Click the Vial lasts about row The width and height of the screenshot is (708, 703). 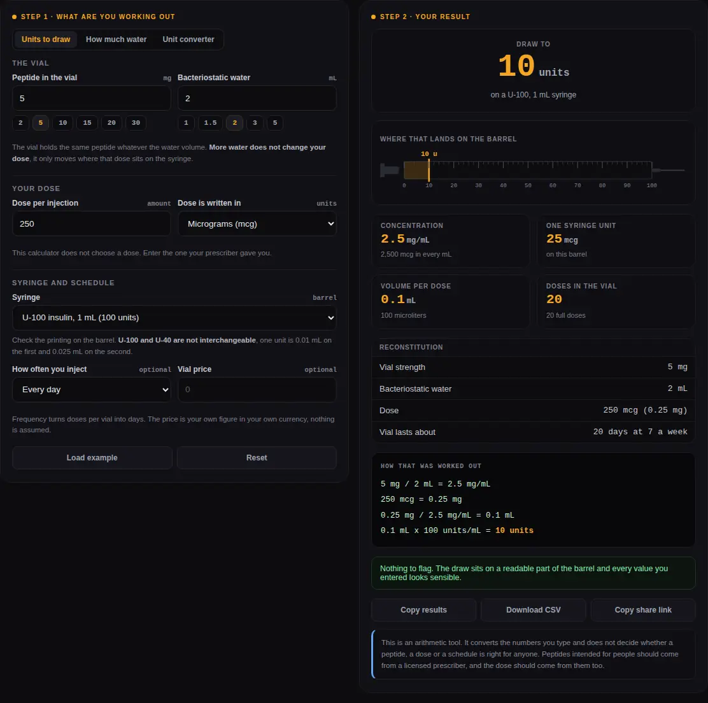click(x=534, y=432)
